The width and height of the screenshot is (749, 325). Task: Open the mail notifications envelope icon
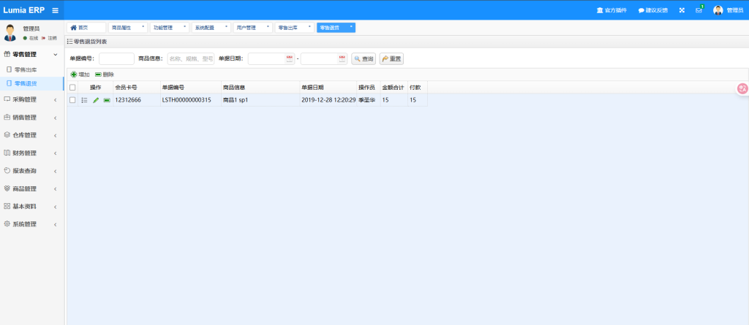[699, 10]
